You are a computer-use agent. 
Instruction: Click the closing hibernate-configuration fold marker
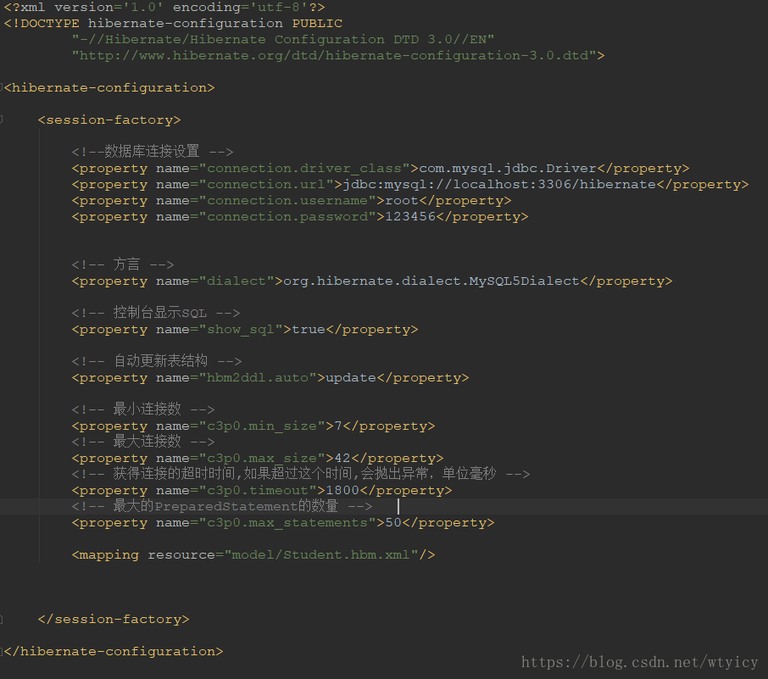point(2,652)
